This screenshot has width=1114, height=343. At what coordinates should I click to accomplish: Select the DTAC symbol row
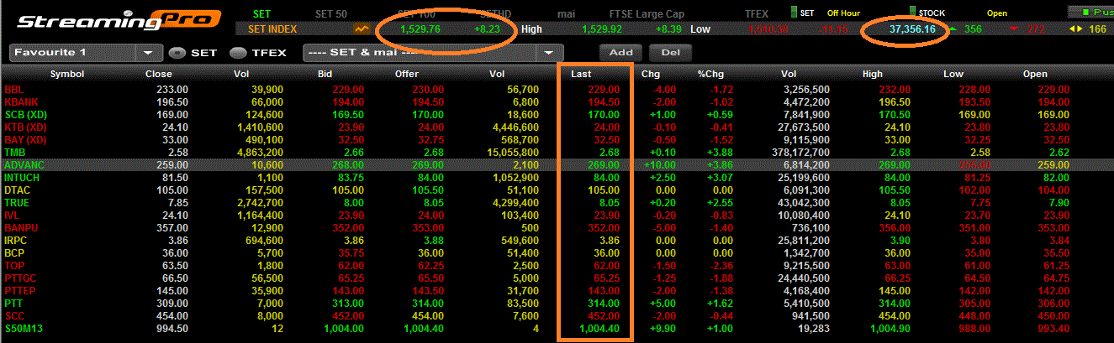click(x=557, y=190)
